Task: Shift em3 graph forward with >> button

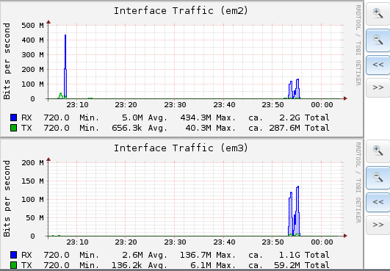Action: [378, 225]
